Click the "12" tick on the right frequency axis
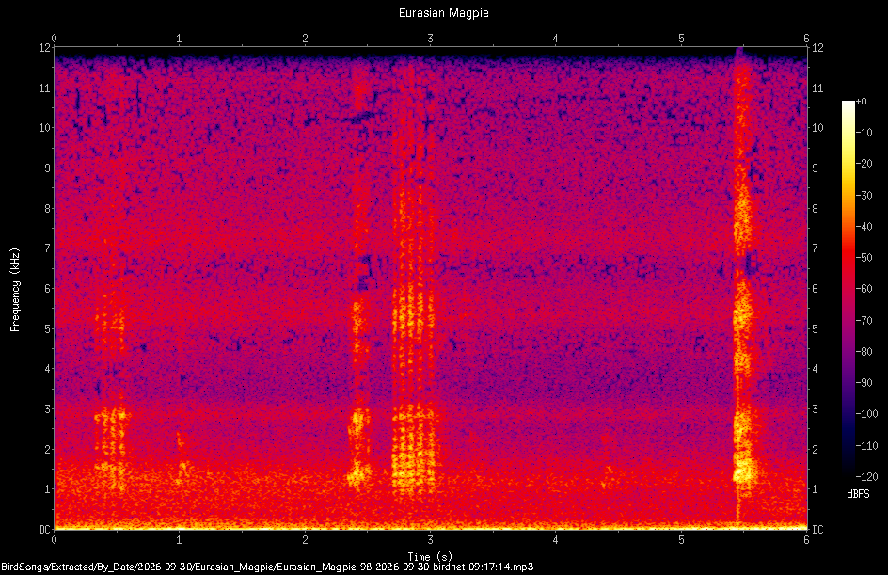 coord(817,48)
